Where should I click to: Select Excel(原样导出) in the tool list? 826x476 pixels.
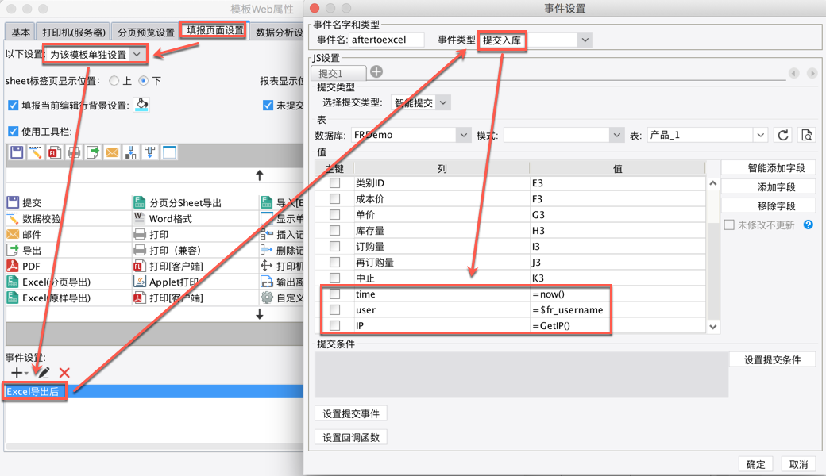click(48, 297)
